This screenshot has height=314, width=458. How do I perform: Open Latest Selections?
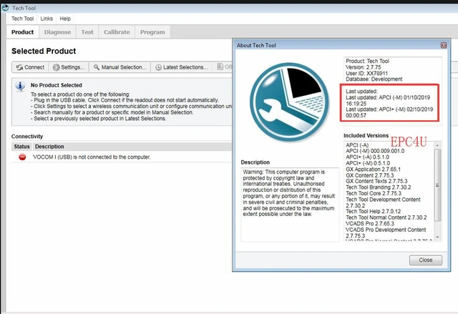point(181,67)
